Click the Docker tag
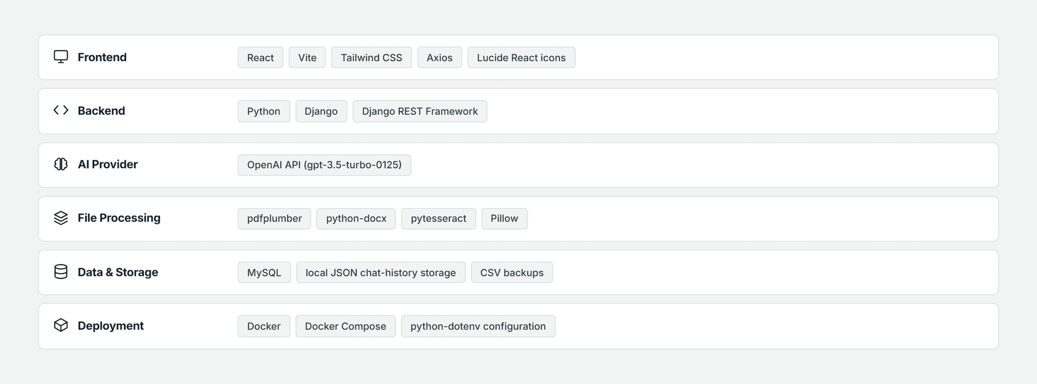 coord(264,326)
